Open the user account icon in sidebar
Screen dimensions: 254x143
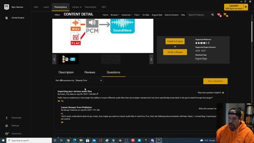click(x=7, y=133)
